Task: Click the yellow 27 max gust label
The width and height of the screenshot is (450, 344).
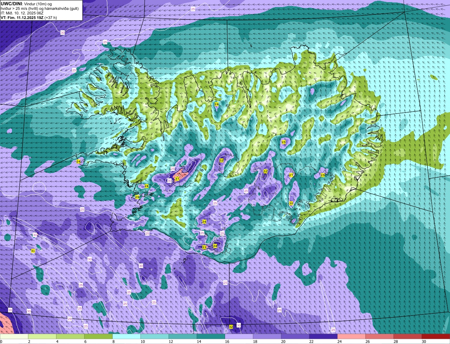Action: click(291, 175)
